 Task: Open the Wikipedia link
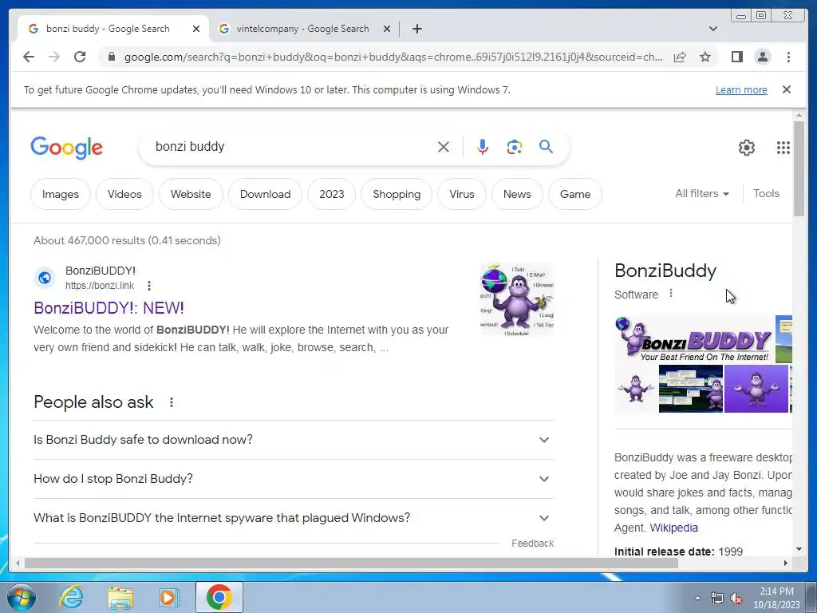673,528
